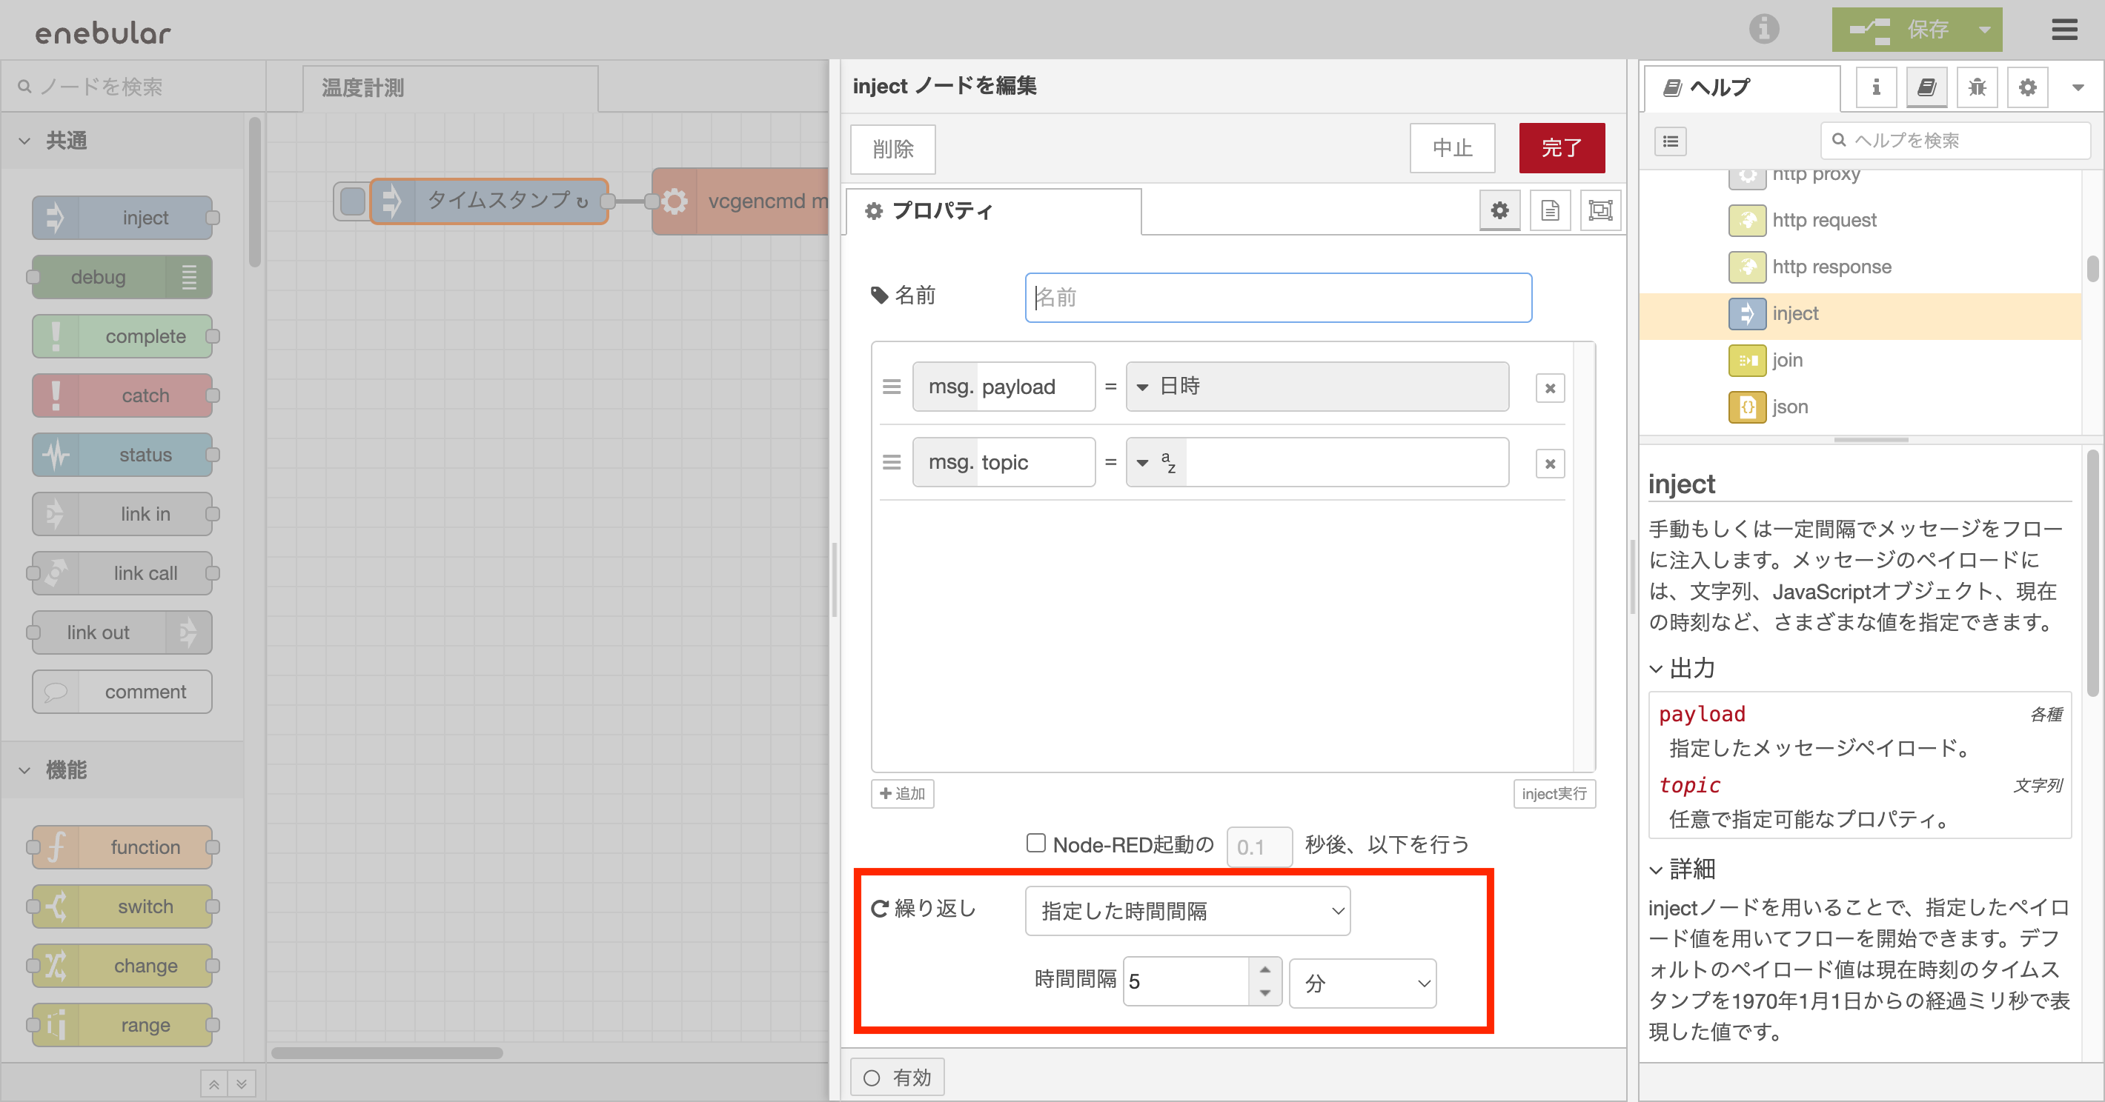The height and width of the screenshot is (1102, 2105).
Task: Increase the 時間間隔 value with up arrow
Action: (1265, 969)
